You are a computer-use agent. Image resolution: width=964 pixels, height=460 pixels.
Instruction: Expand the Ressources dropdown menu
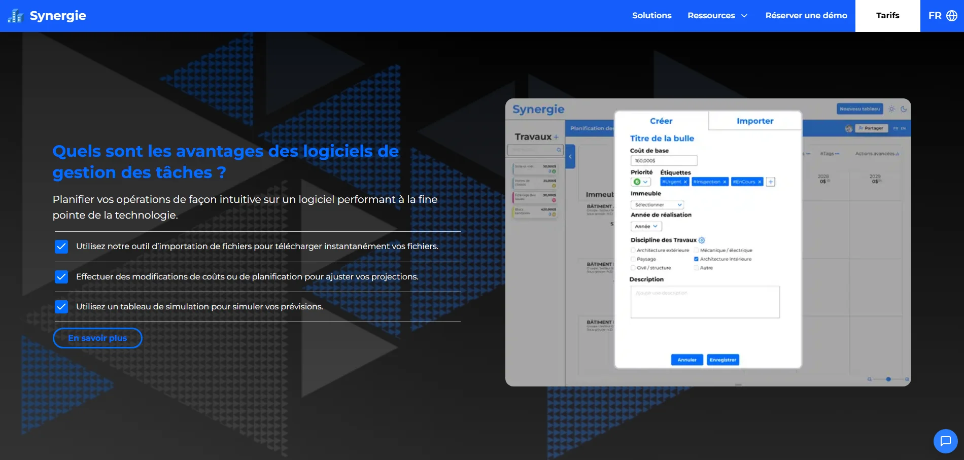(x=717, y=16)
